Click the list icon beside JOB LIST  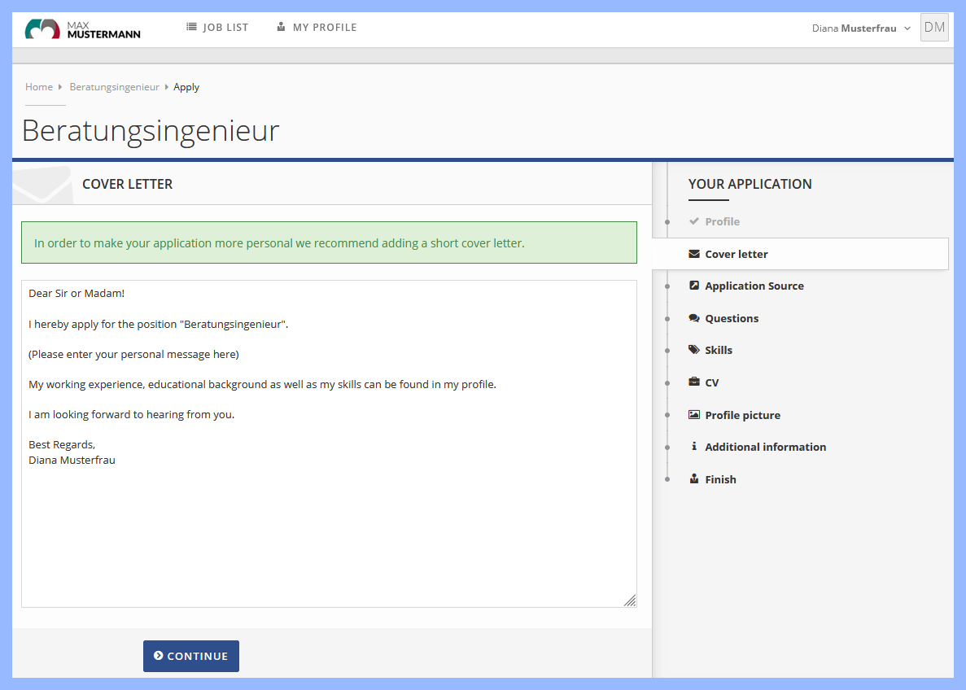point(191,26)
